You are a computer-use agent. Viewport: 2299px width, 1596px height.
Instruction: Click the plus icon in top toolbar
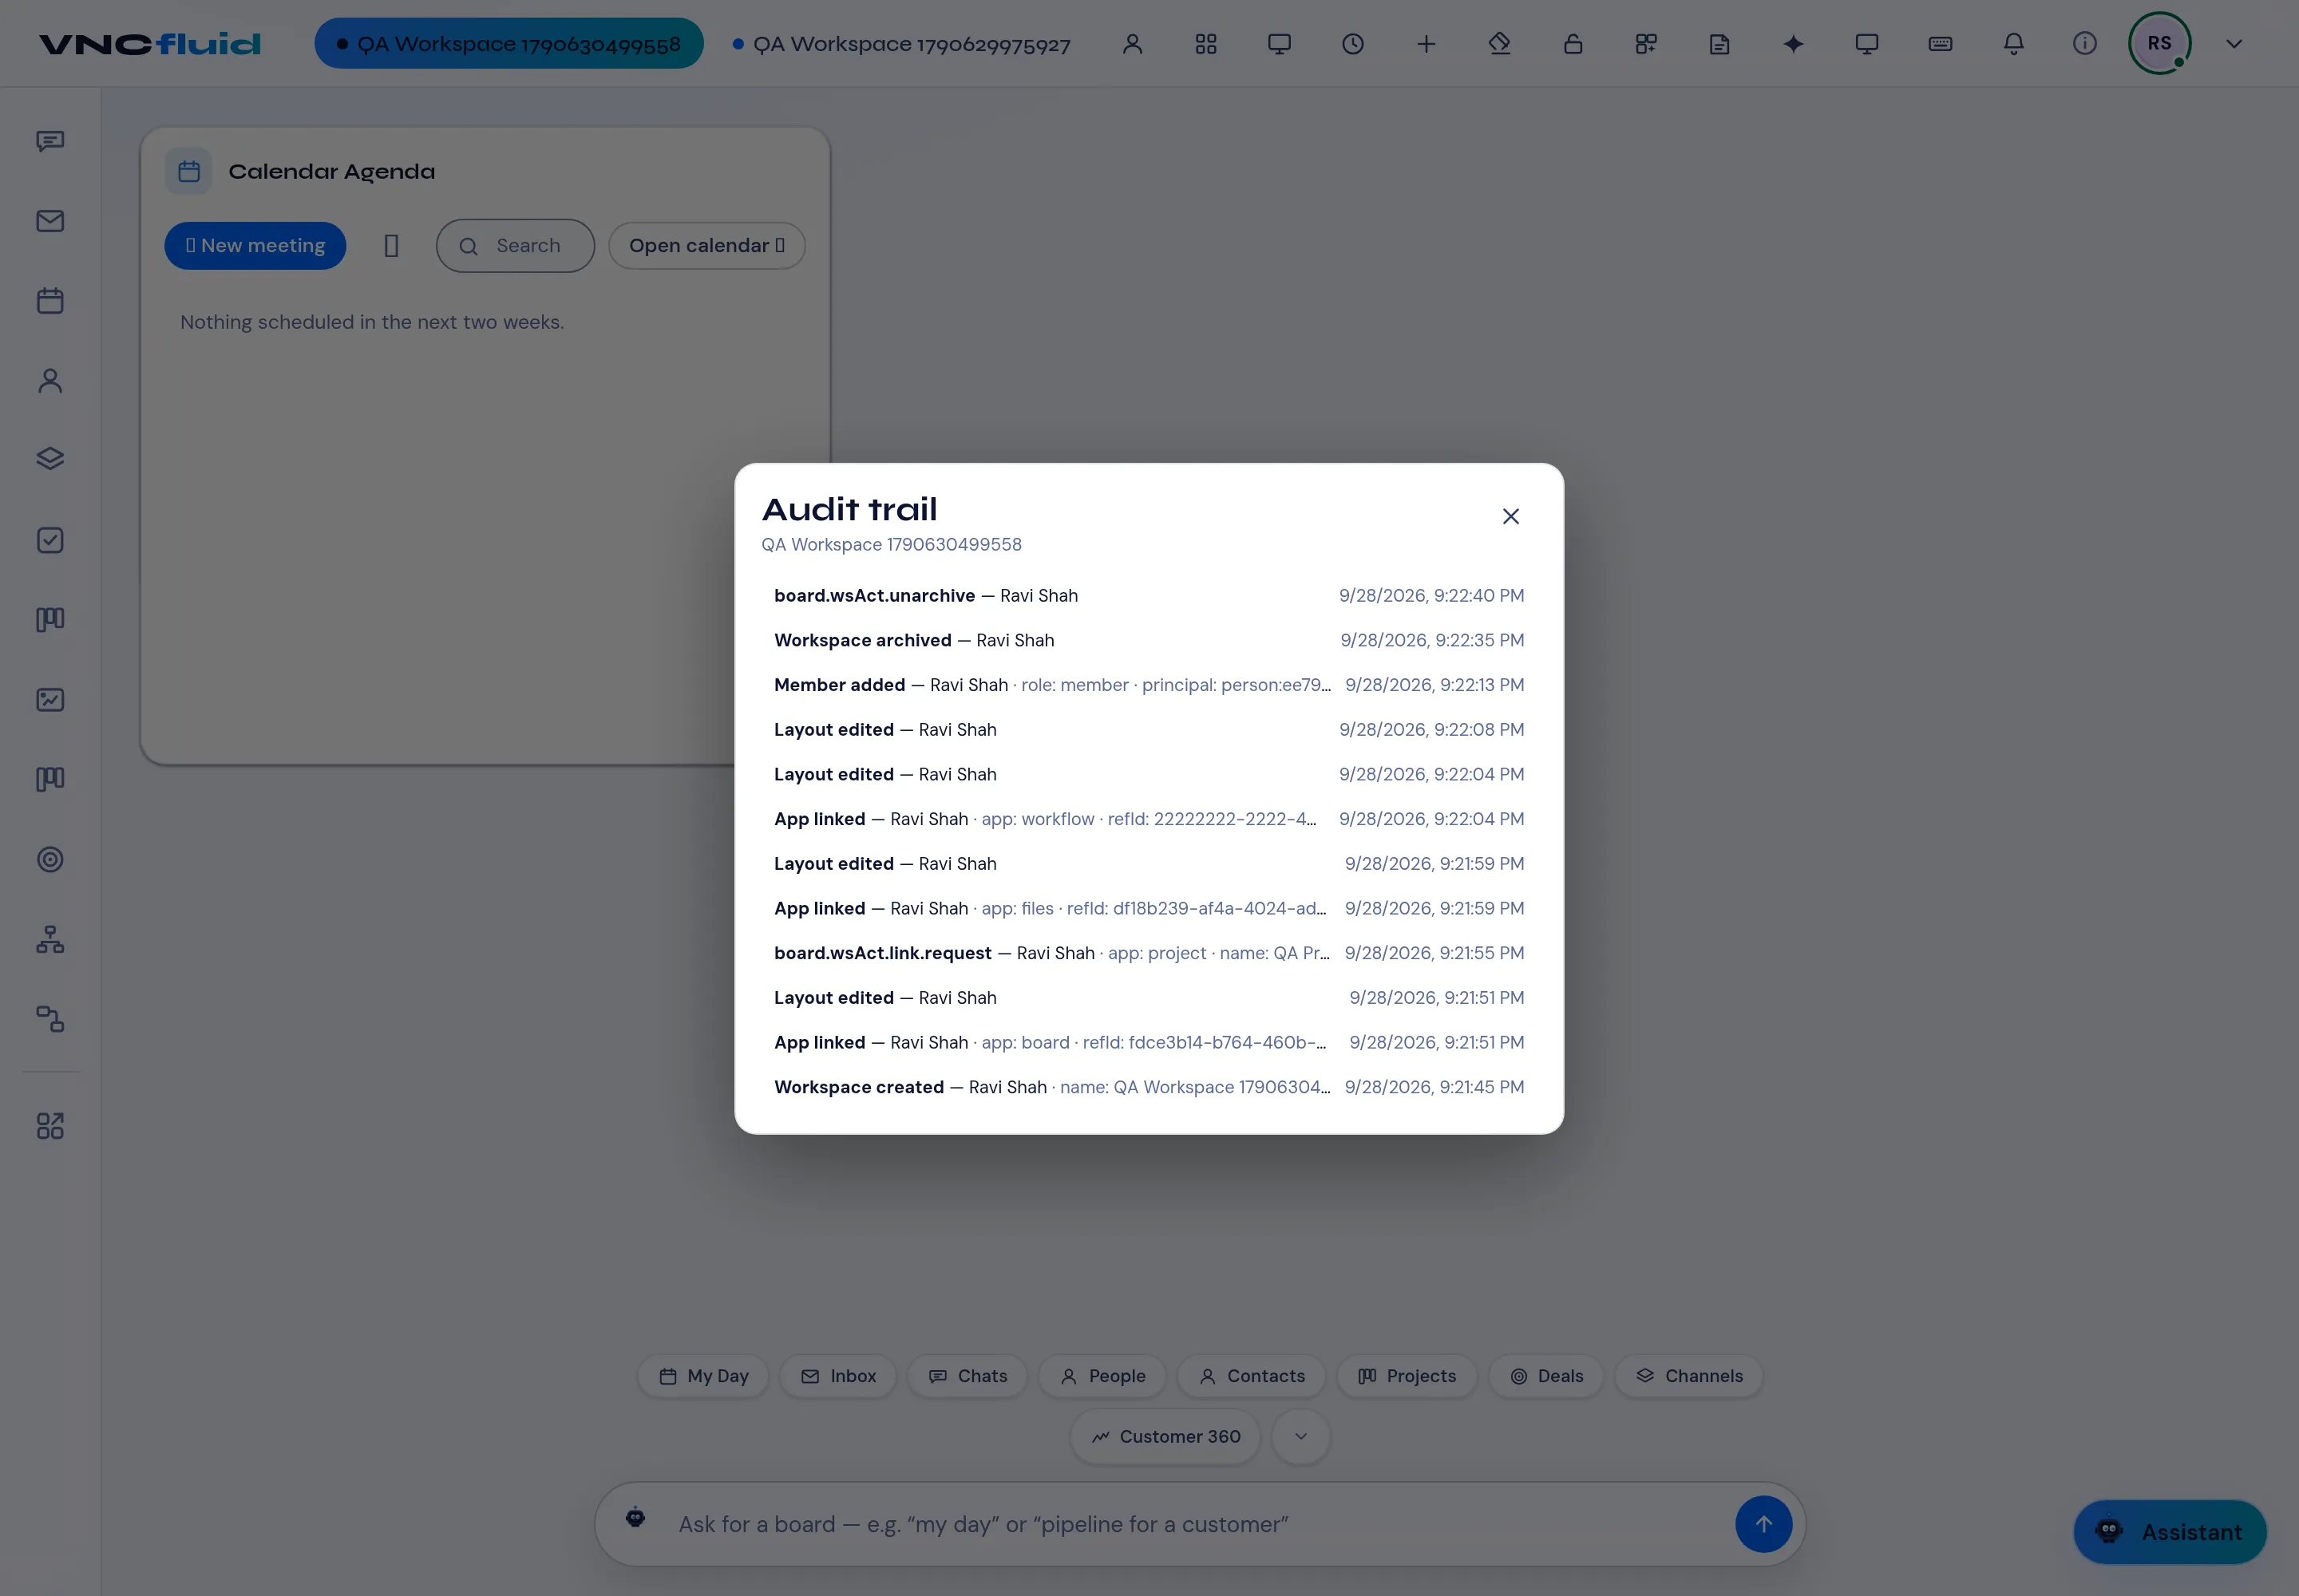tap(1426, 44)
